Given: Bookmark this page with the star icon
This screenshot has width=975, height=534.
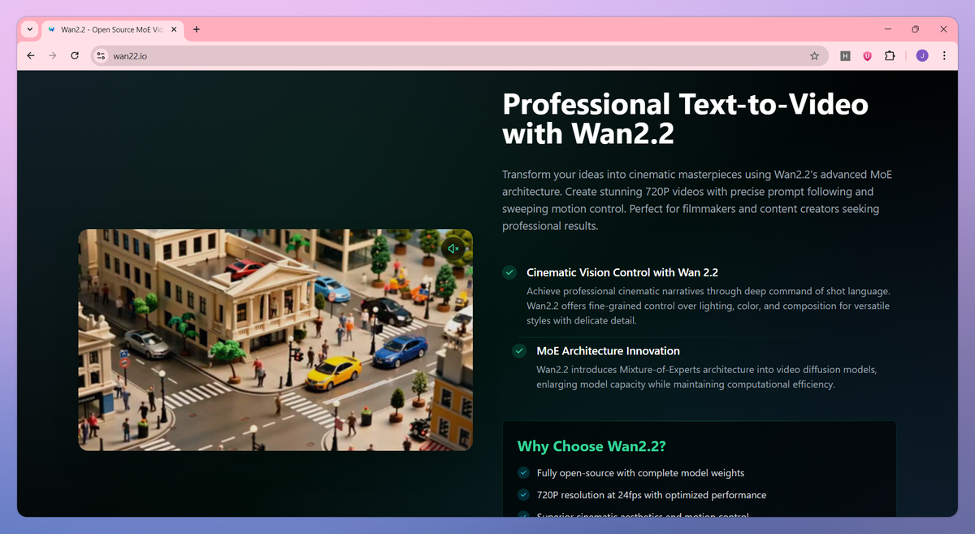Looking at the screenshot, I should coord(814,56).
